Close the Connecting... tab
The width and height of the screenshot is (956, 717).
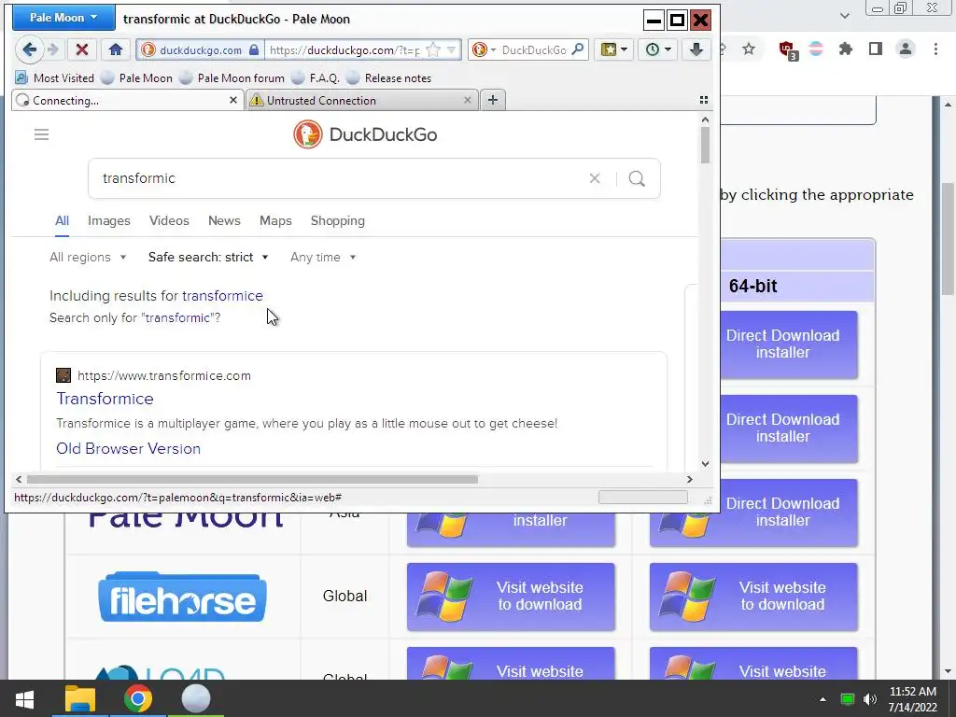(x=232, y=100)
